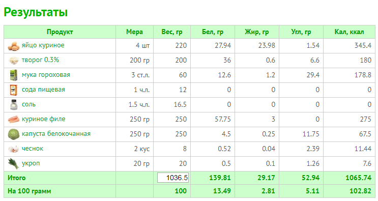Viewport: 378px width, 201px height.
Task: Open the мука гороховая link
Action: pyautogui.click(x=46, y=75)
